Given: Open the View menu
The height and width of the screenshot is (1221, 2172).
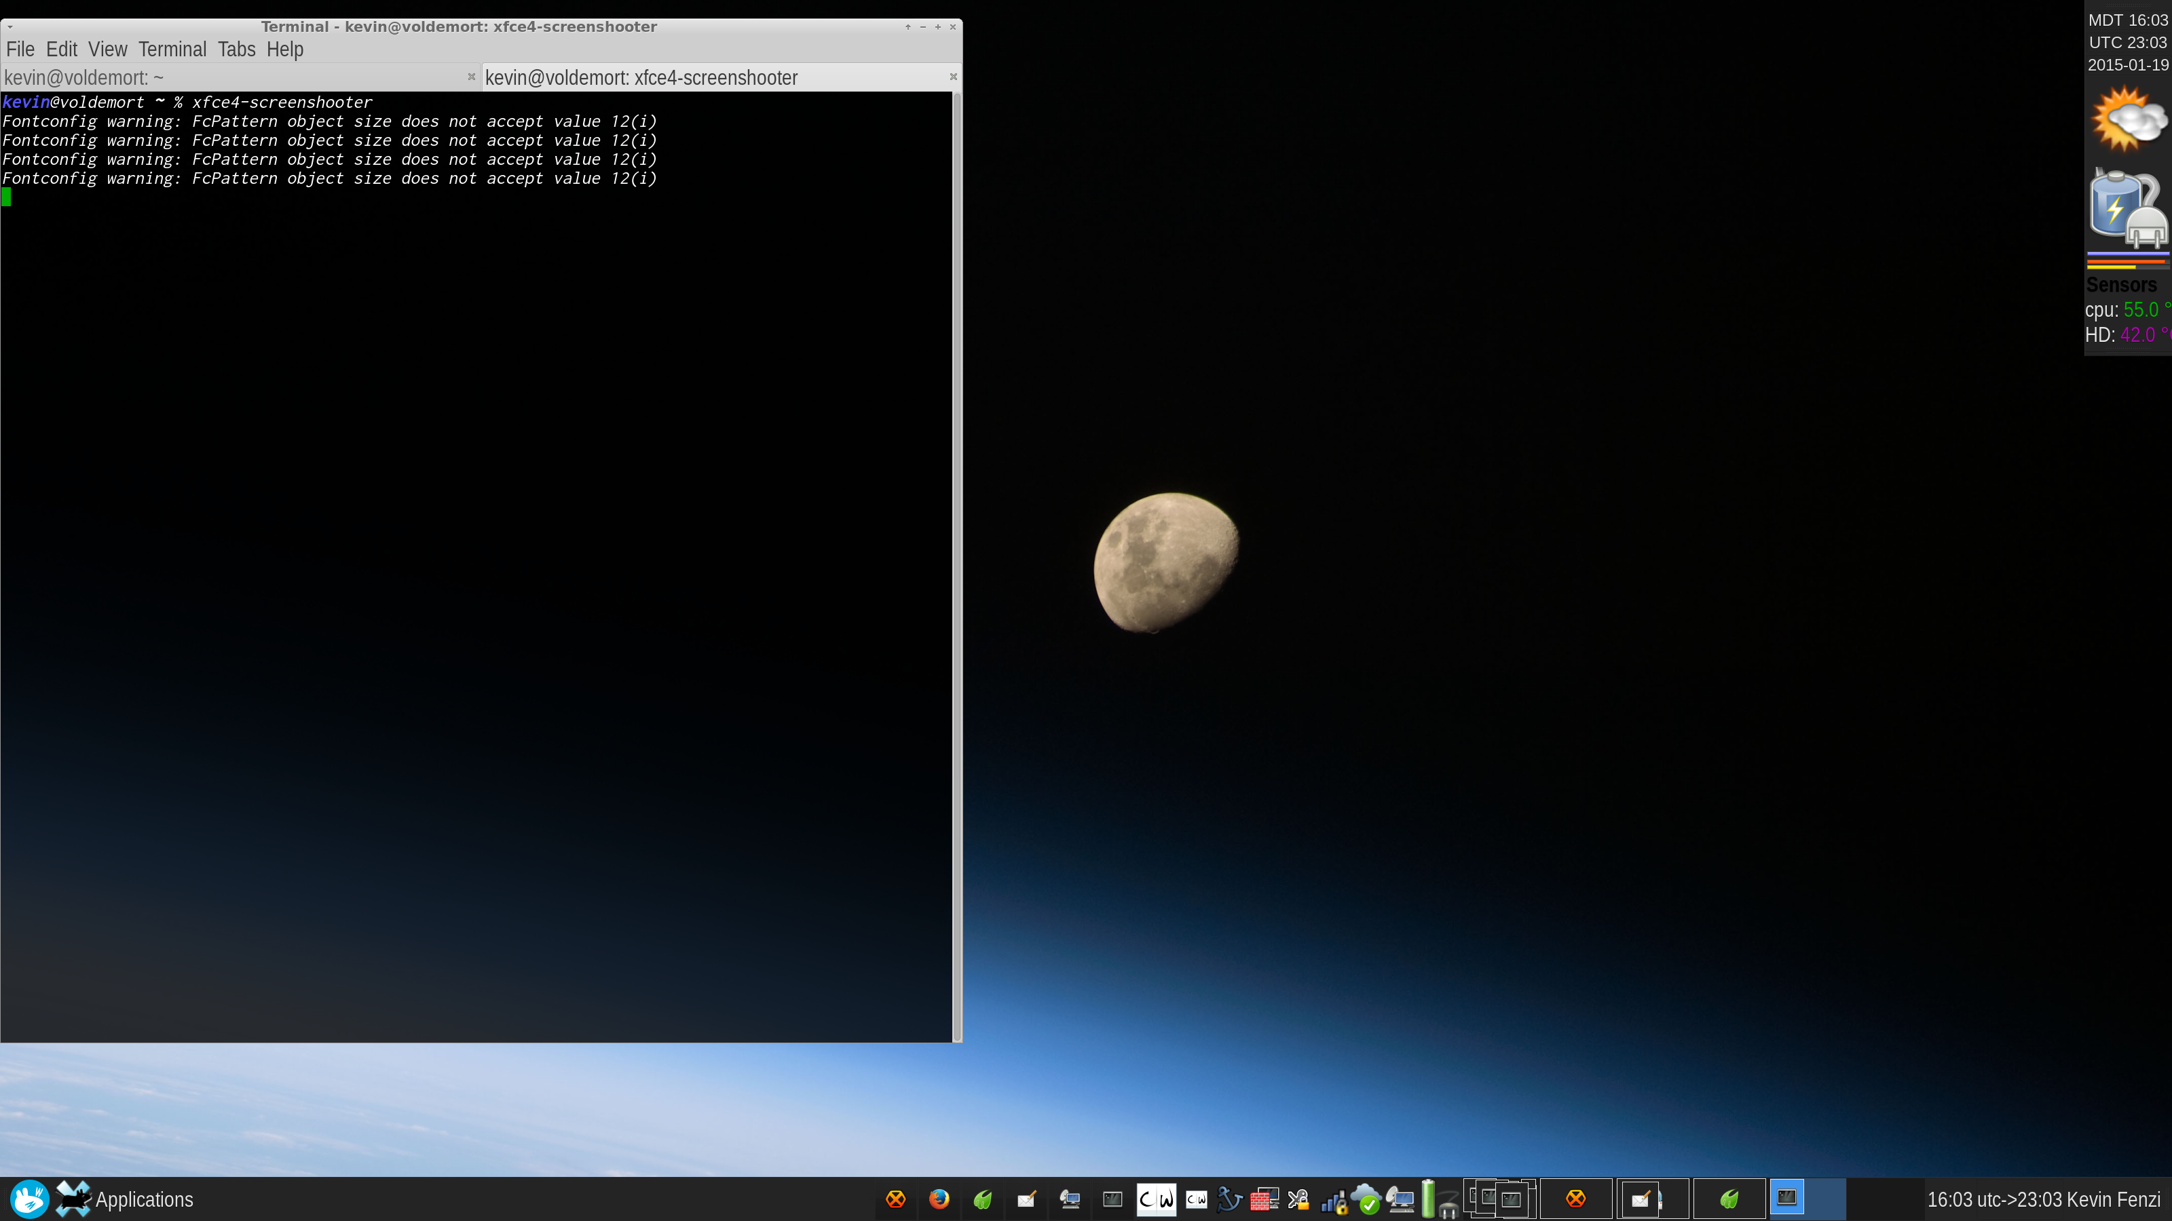Looking at the screenshot, I should pos(108,50).
